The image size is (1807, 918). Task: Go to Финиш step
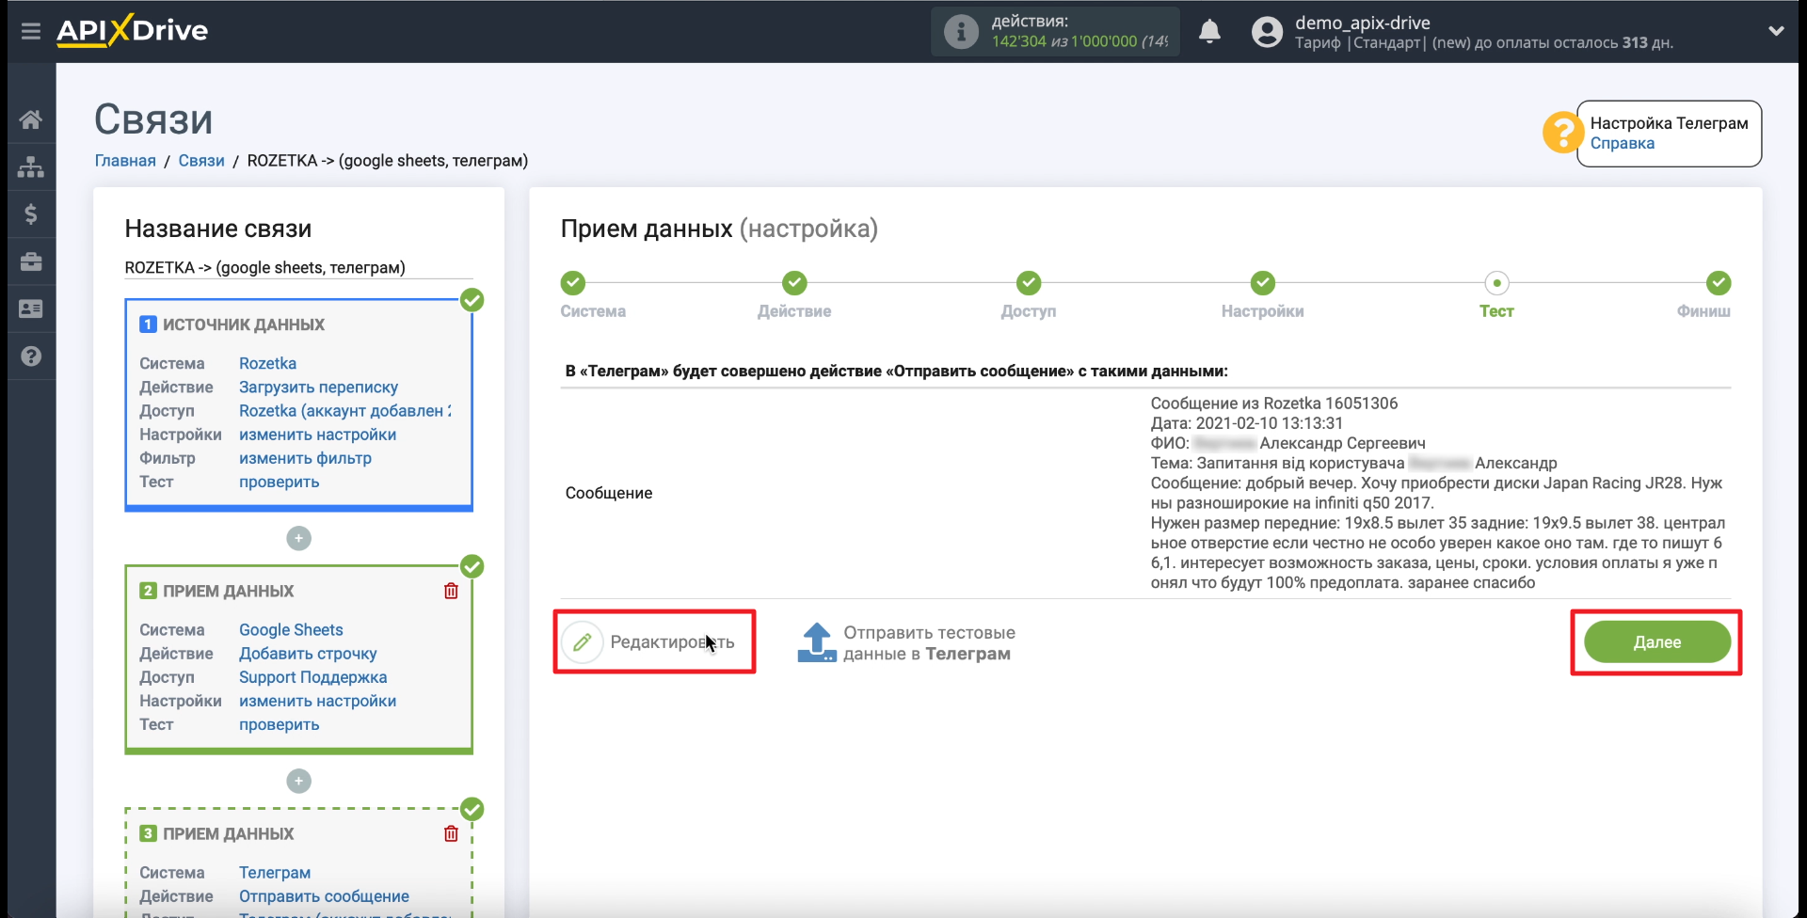click(1719, 283)
